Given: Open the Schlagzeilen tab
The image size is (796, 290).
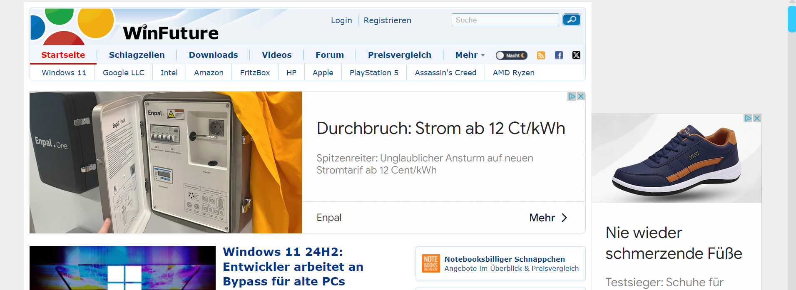Looking at the screenshot, I should [x=137, y=55].
